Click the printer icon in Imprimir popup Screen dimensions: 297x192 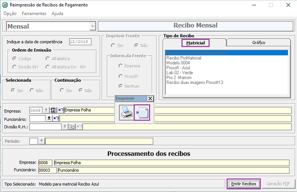[x=126, y=113]
